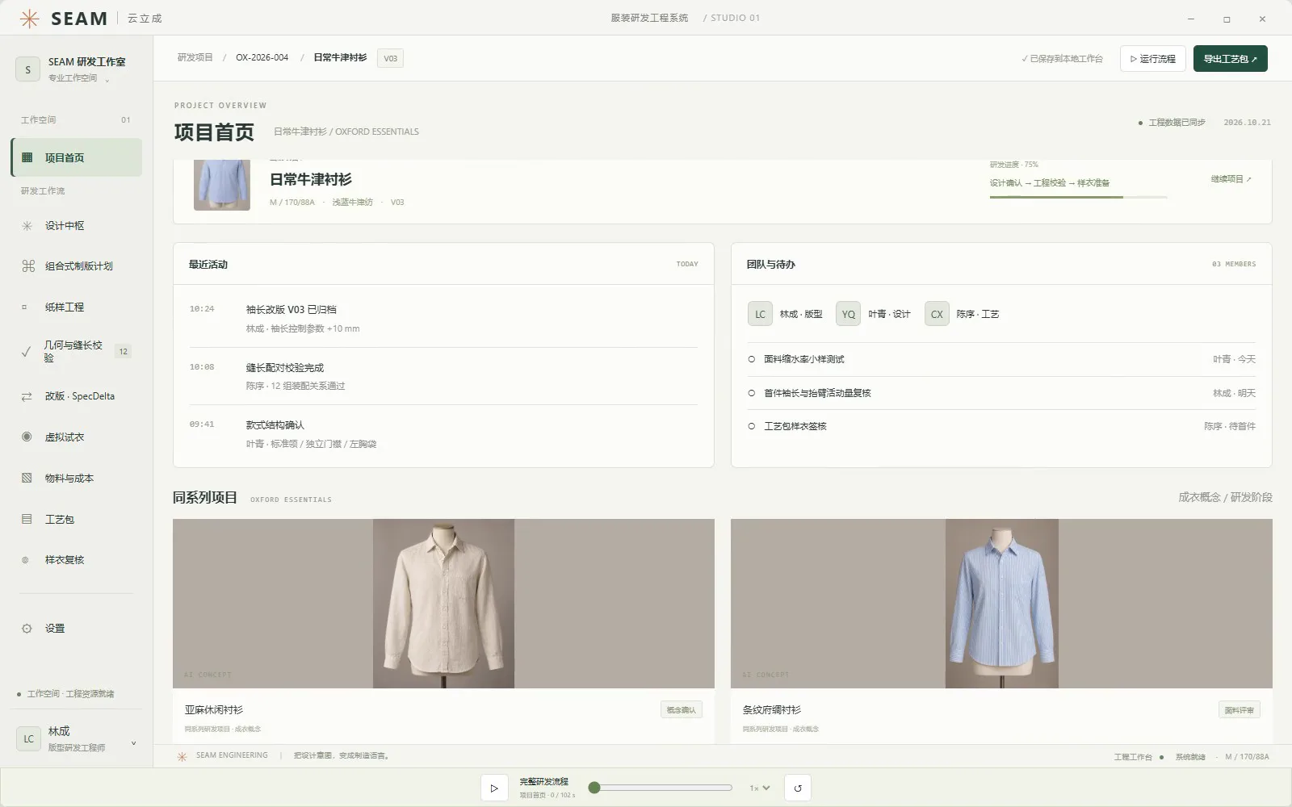This screenshot has width=1292, height=807.
Task: Open the V03 version tag
Action: 390,58
